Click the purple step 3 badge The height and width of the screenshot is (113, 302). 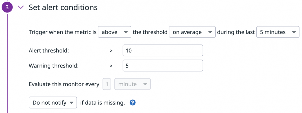tap(8, 7)
